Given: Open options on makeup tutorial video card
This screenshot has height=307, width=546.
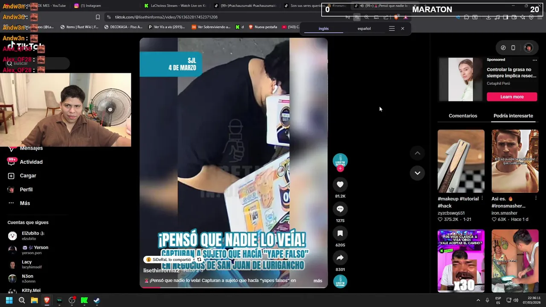Looking at the screenshot, I should point(482,198).
